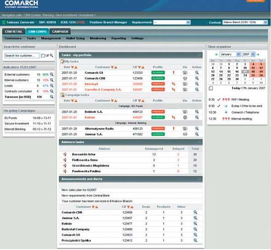Open action magnifier for Dobbek S.A. task
Screen dimensions: 271x250
(197, 111)
